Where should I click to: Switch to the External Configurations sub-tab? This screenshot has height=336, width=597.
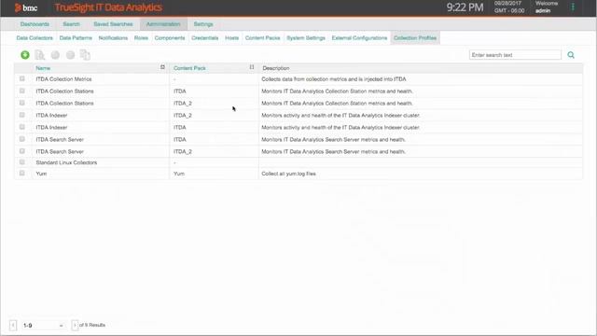[359, 37]
